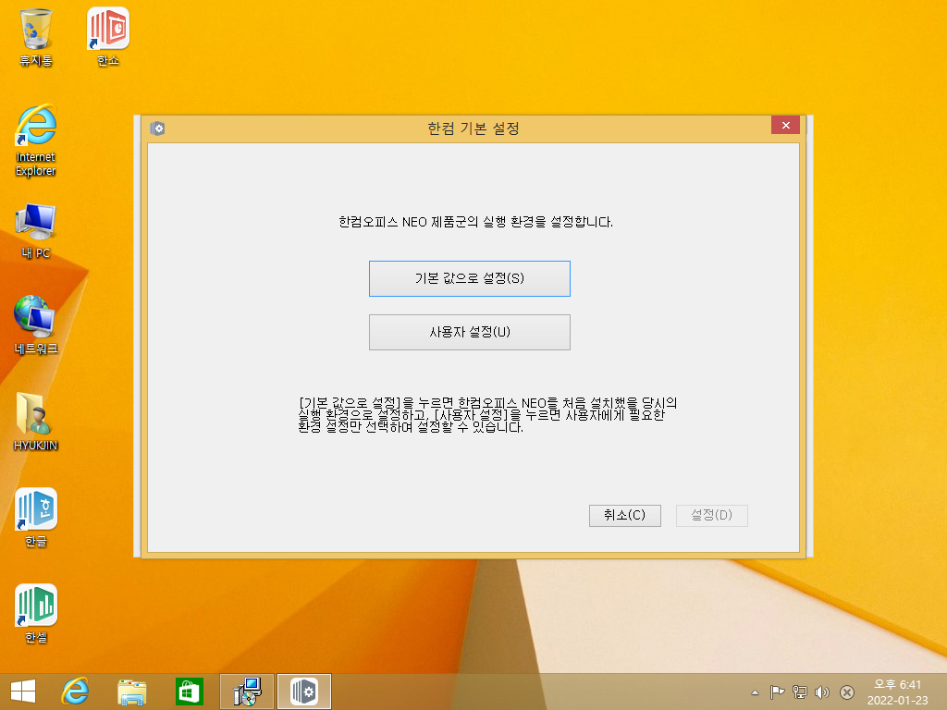
Task: Close the 한컴 기본 설정 dialog
Action: 786,125
